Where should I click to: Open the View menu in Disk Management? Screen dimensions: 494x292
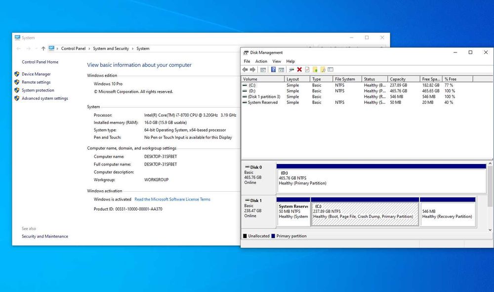click(277, 61)
